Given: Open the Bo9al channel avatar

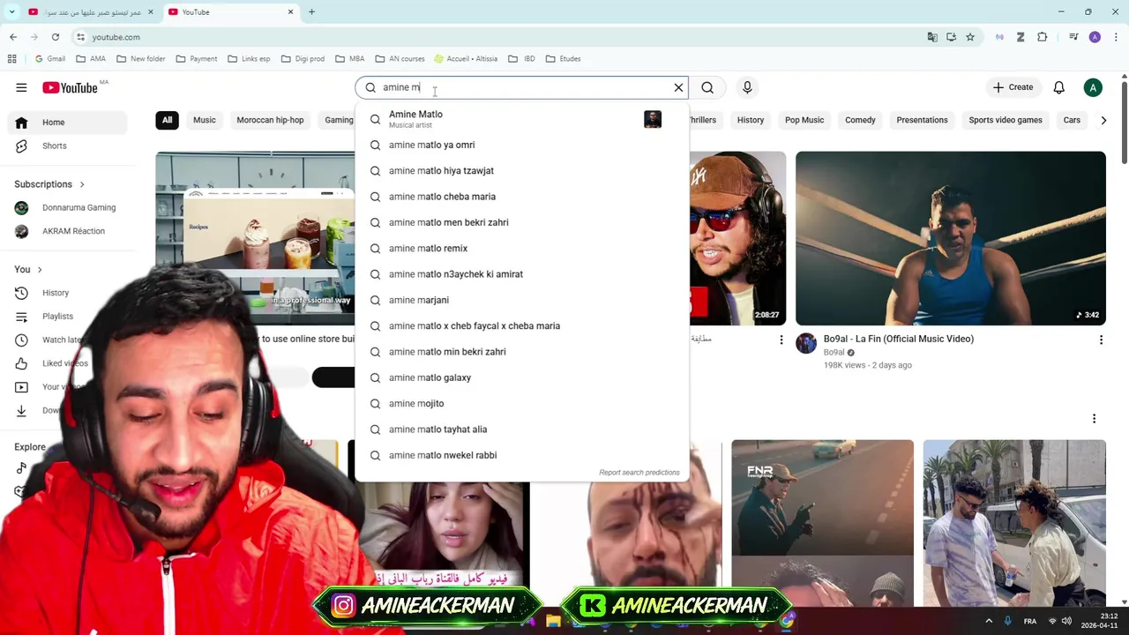Looking at the screenshot, I should 806,343.
